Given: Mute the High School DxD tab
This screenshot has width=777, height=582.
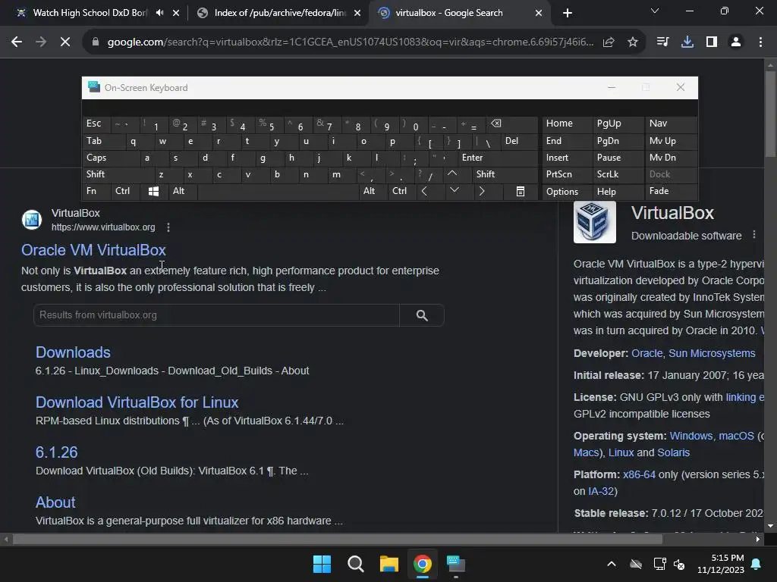Looking at the screenshot, I should tap(159, 13).
